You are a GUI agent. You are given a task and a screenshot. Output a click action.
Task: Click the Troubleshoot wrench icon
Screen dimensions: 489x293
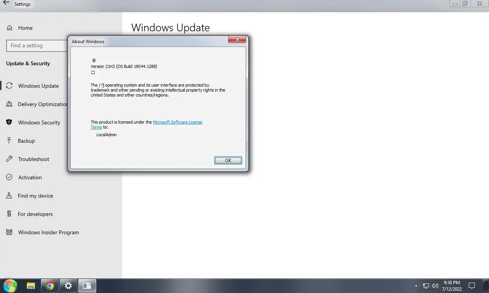(x=9, y=159)
